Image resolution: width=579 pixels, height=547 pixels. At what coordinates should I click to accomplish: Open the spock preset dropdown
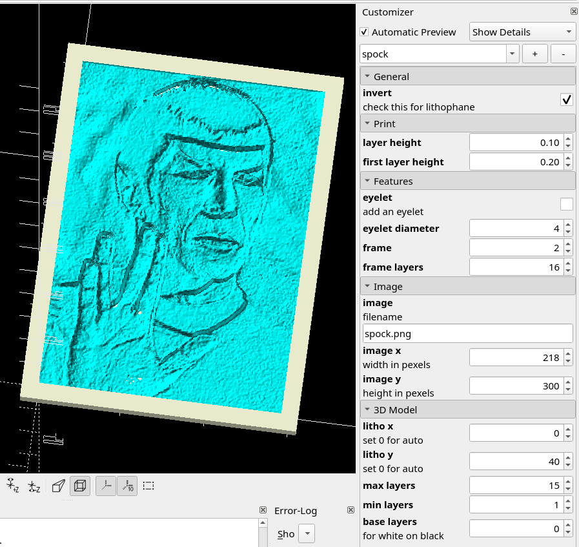512,54
